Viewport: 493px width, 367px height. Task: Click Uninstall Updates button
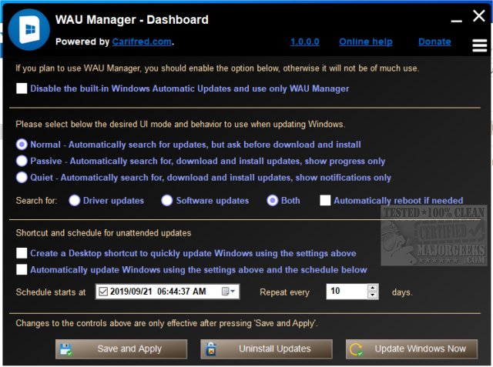click(x=266, y=349)
